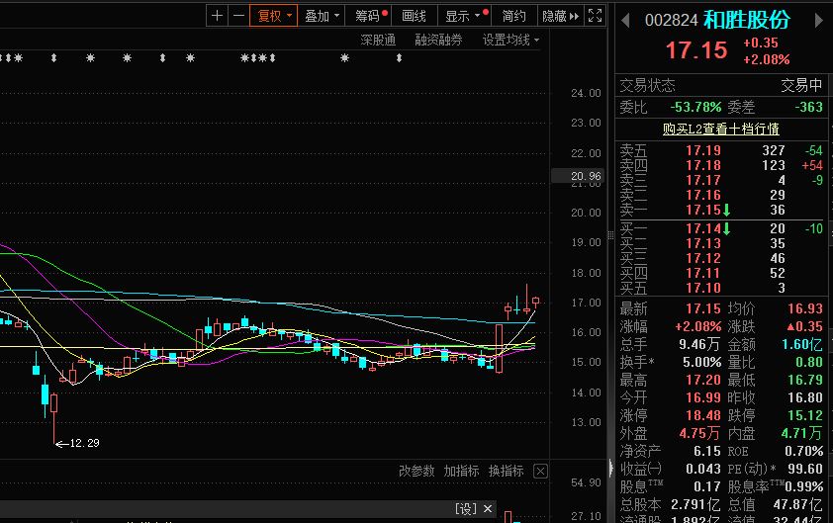Open the 复权 dropdown
Viewport: 833px width, 523px height.
click(x=273, y=16)
